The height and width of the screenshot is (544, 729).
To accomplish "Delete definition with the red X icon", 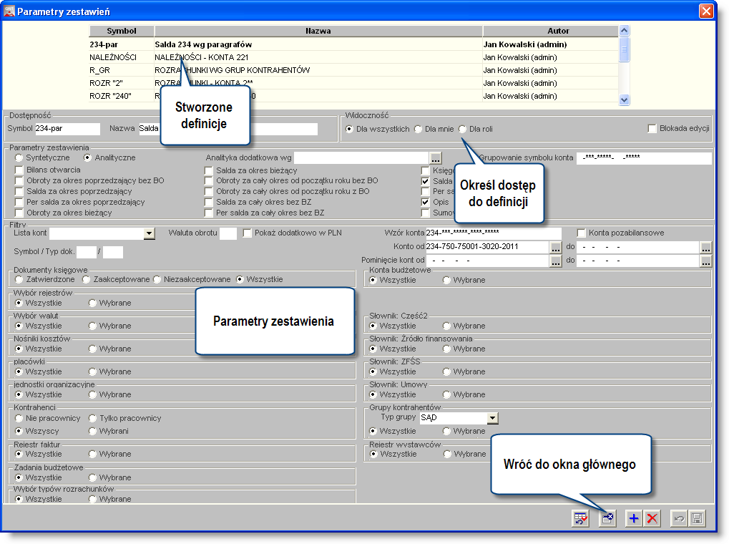I will pyautogui.click(x=652, y=518).
